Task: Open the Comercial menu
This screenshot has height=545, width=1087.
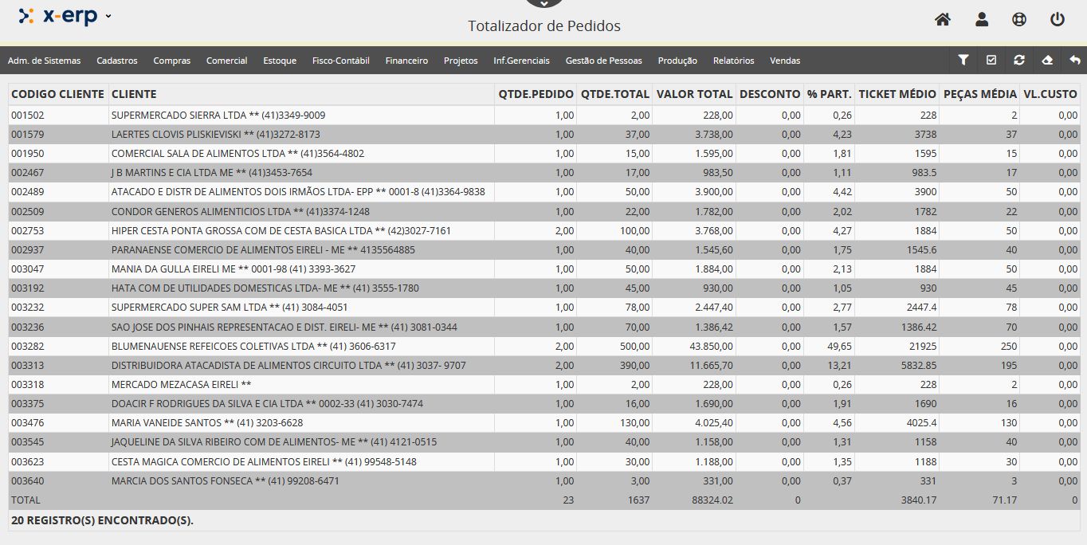Action: click(x=227, y=61)
